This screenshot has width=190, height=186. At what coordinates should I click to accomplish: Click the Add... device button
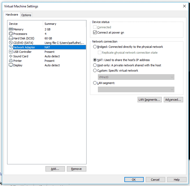tap(55, 169)
